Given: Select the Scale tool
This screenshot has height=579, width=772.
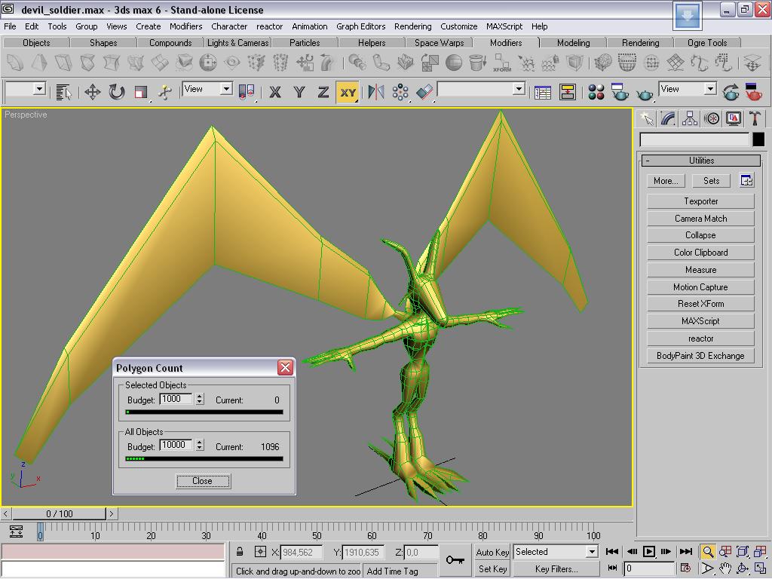Looking at the screenshot, I should (141, 92).
